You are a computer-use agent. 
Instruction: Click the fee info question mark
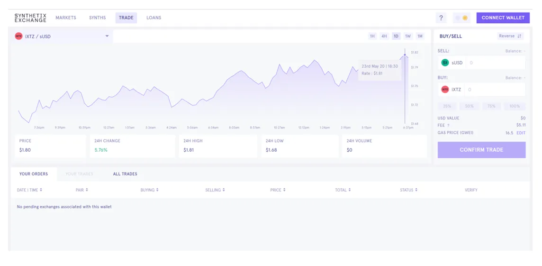pyautogui.click(x=448, y=126)
